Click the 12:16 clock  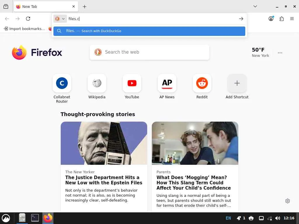(289, 218)
